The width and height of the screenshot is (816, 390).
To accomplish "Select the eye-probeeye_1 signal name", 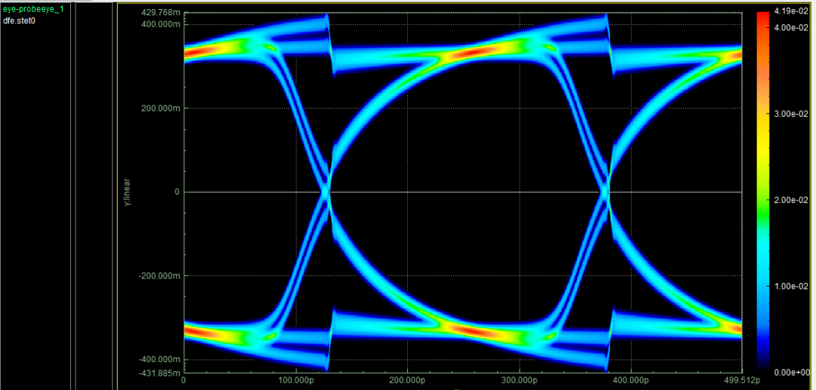I will [x=33, y=9].
